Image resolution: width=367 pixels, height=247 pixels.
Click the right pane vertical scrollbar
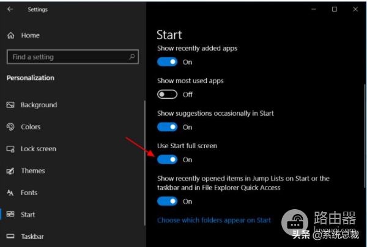tap(365, 122)
